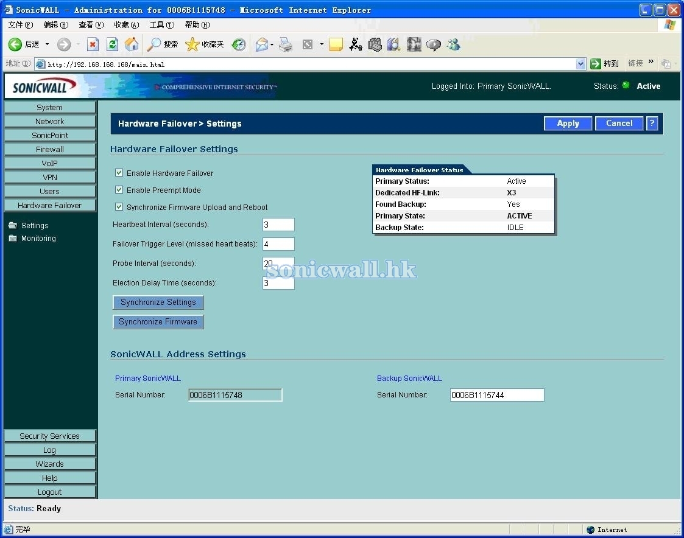Open the Firewall section
Image resolution: width=684 pixels, height=538 pixels.
[x=50, y=149]
